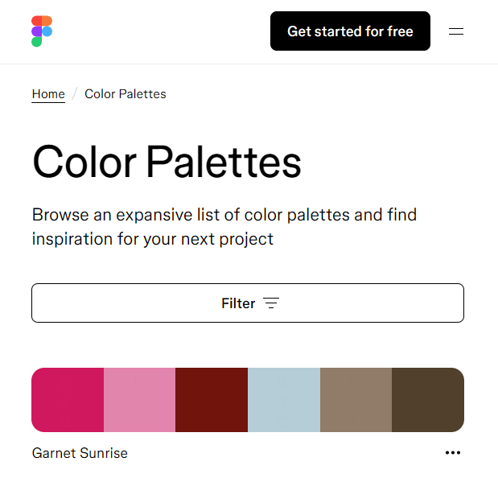
Task: Open the Filter dropdown bar
Action: coord(248,303)
